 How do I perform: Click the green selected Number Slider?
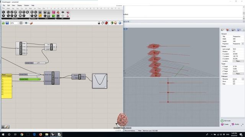pyautogui.click(x=30, y=79)
